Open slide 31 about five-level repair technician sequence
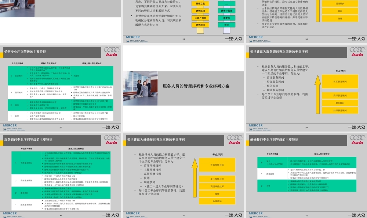 click(x=183, y=175)
